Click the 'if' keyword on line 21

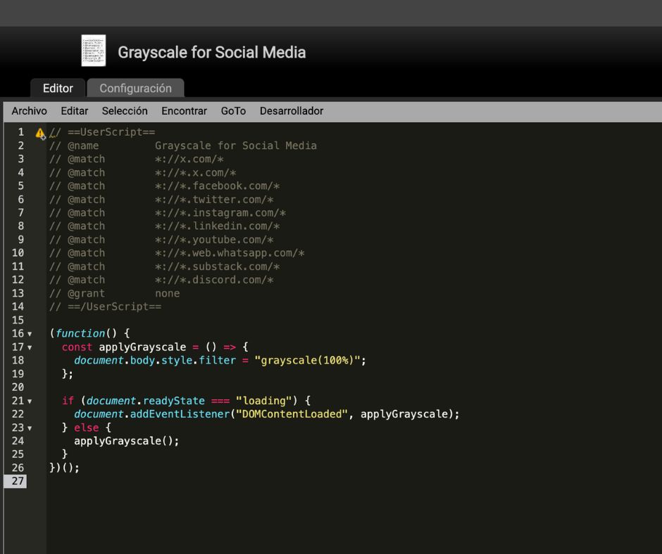click(68, 401)
